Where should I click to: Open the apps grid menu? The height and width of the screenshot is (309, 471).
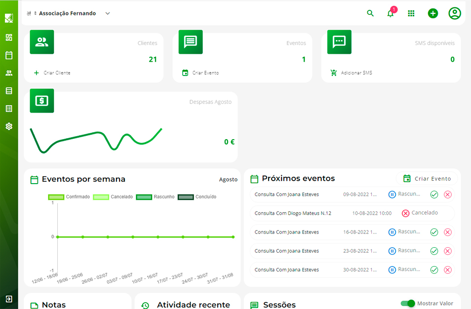(411, 13)
